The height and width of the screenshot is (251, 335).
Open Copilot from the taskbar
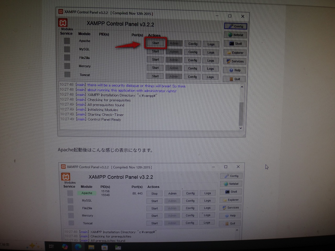coord(65,247)
